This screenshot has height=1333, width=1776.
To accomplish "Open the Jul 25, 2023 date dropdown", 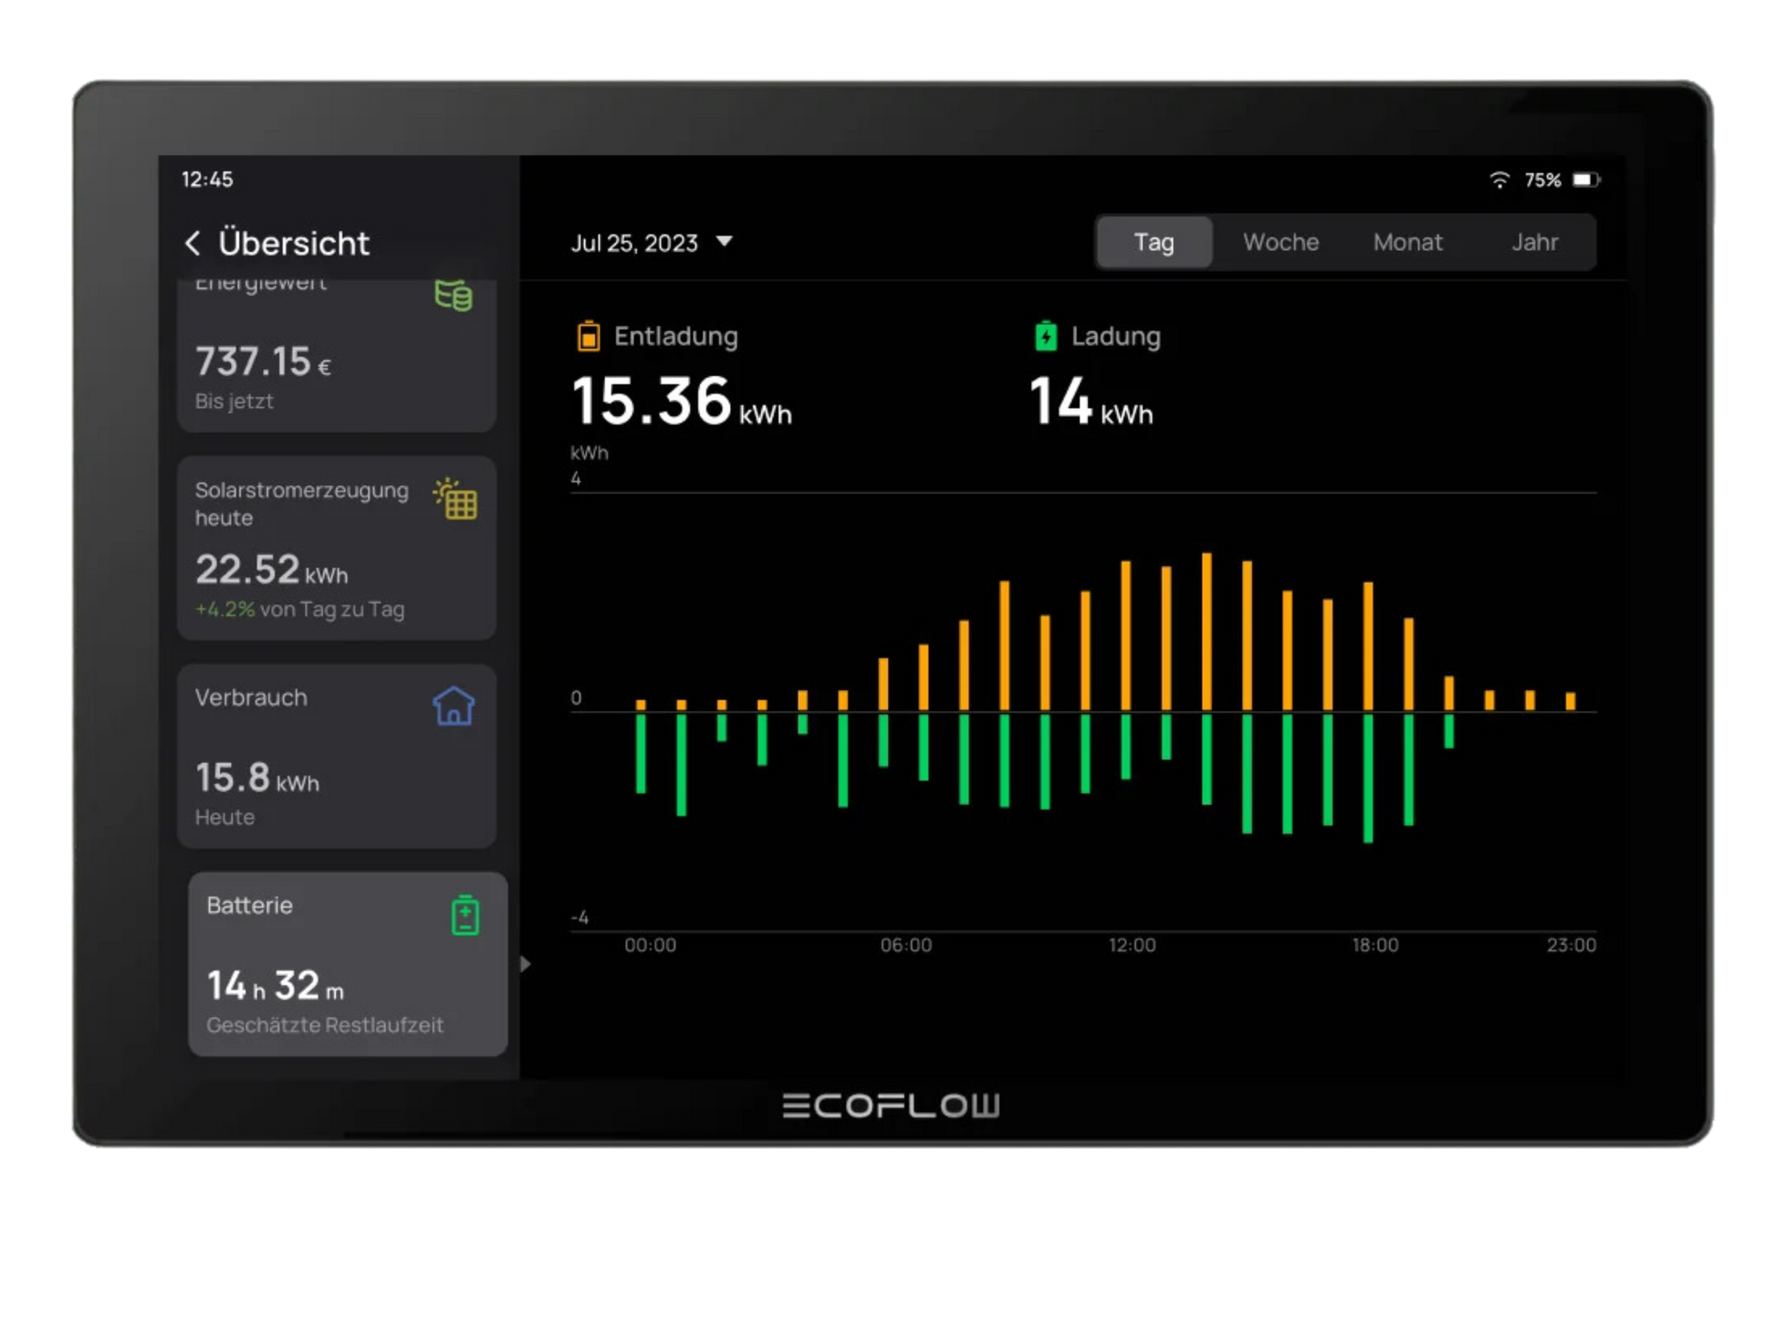I will coord(635,243).
